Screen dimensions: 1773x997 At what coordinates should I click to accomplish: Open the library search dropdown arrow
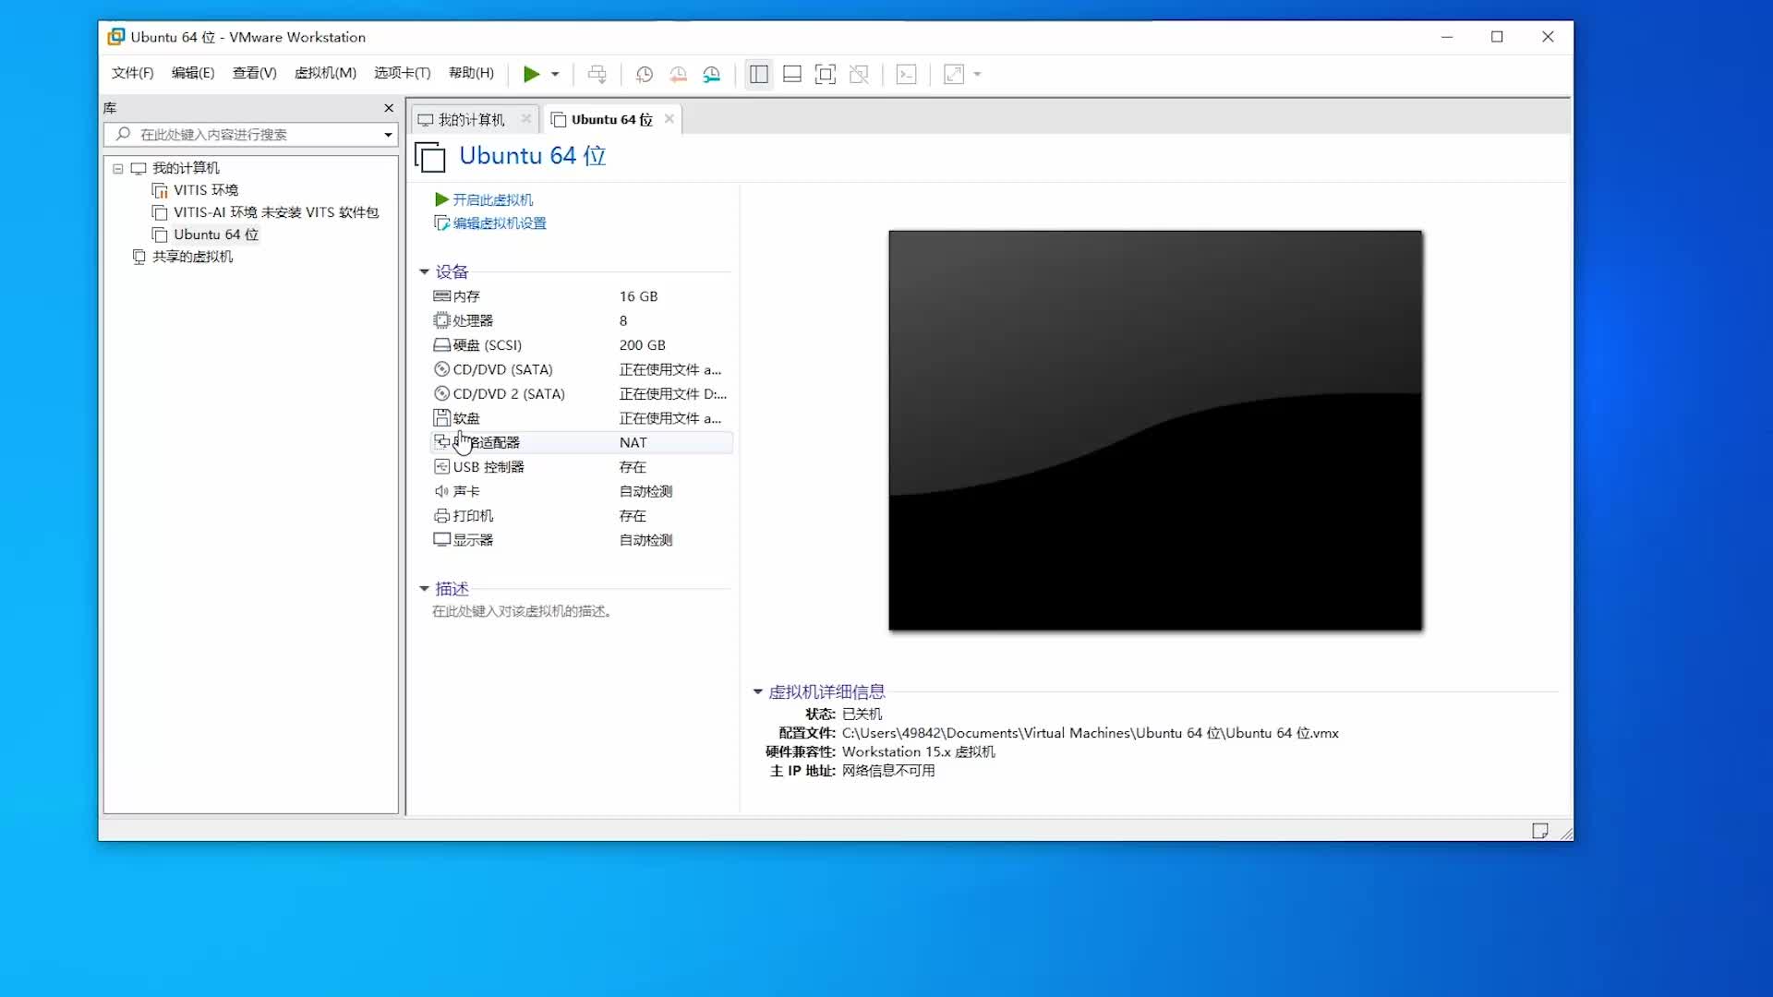(x=388, y=135)
